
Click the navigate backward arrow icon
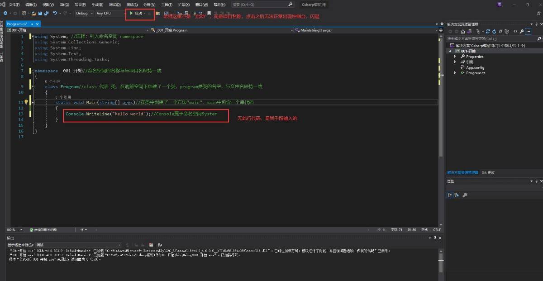pos(5,13)
